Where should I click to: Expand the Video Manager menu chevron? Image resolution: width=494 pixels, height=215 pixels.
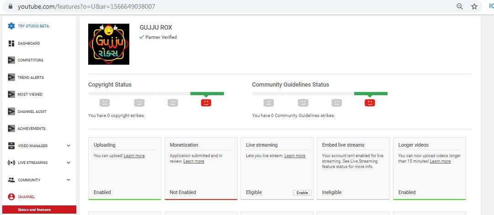[x=69, y=146]
